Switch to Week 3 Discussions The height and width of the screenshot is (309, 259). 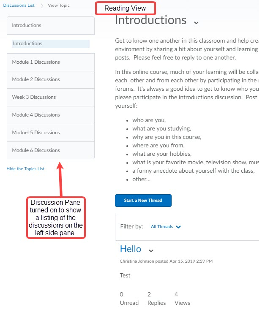(x=34, y=97)
